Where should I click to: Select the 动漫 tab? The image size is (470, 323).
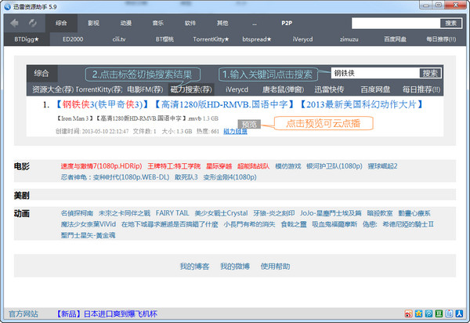[x=126, y=23]
